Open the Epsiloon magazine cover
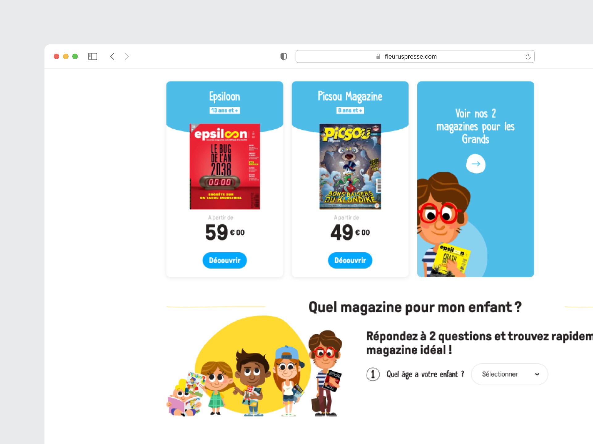The width and height of the screenshot is (593, 444). coord(225,166)
